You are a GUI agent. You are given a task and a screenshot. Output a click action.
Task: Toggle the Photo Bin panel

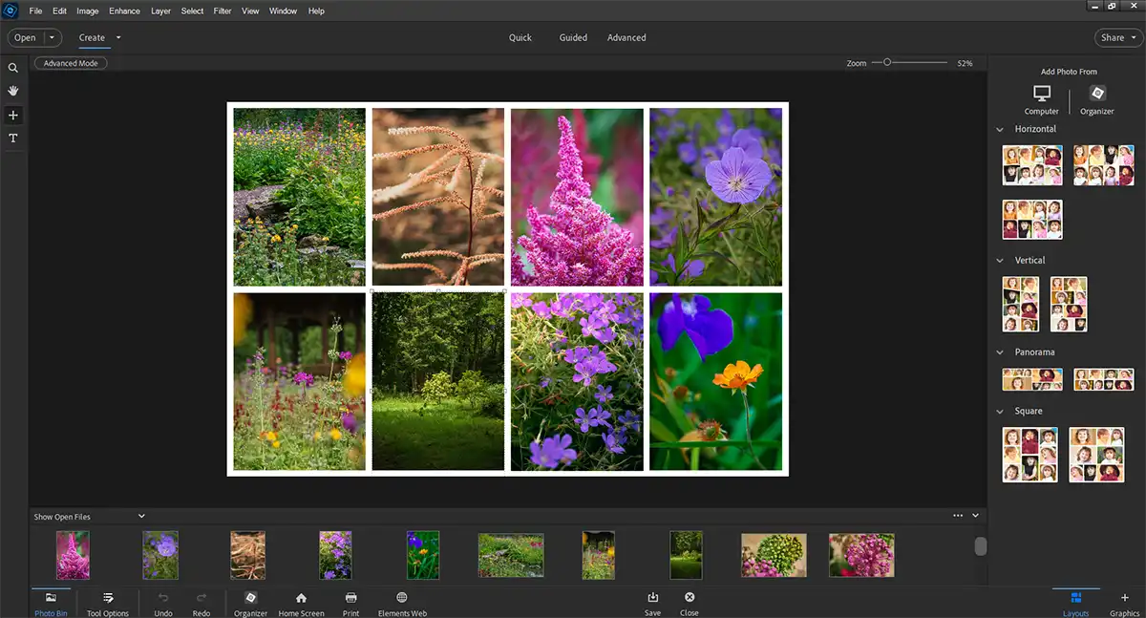pos(51,604)
